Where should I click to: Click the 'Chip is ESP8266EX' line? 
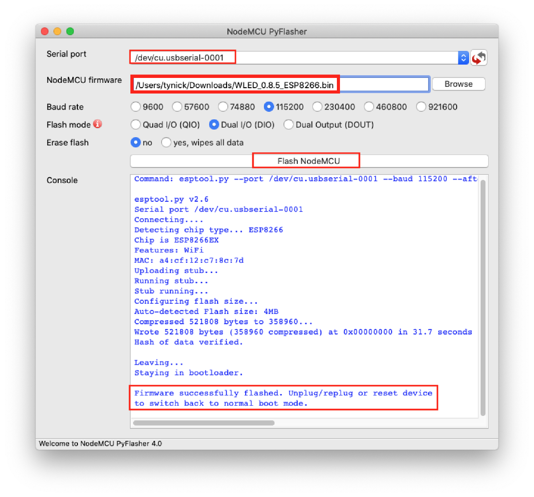click(x=177, y=240)
